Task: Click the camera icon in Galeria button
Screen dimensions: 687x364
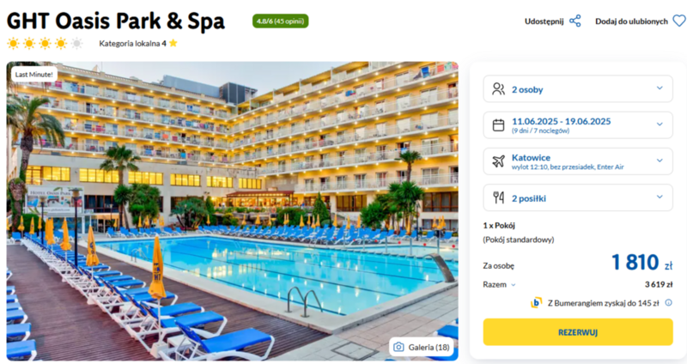Action: coord(398,347)
